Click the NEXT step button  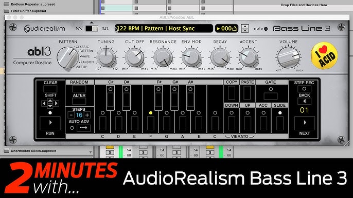305,123
